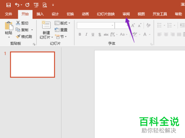Screen dimensions: 185x138
Task: Apply bullet list formatting
Action: click(159, 25)
